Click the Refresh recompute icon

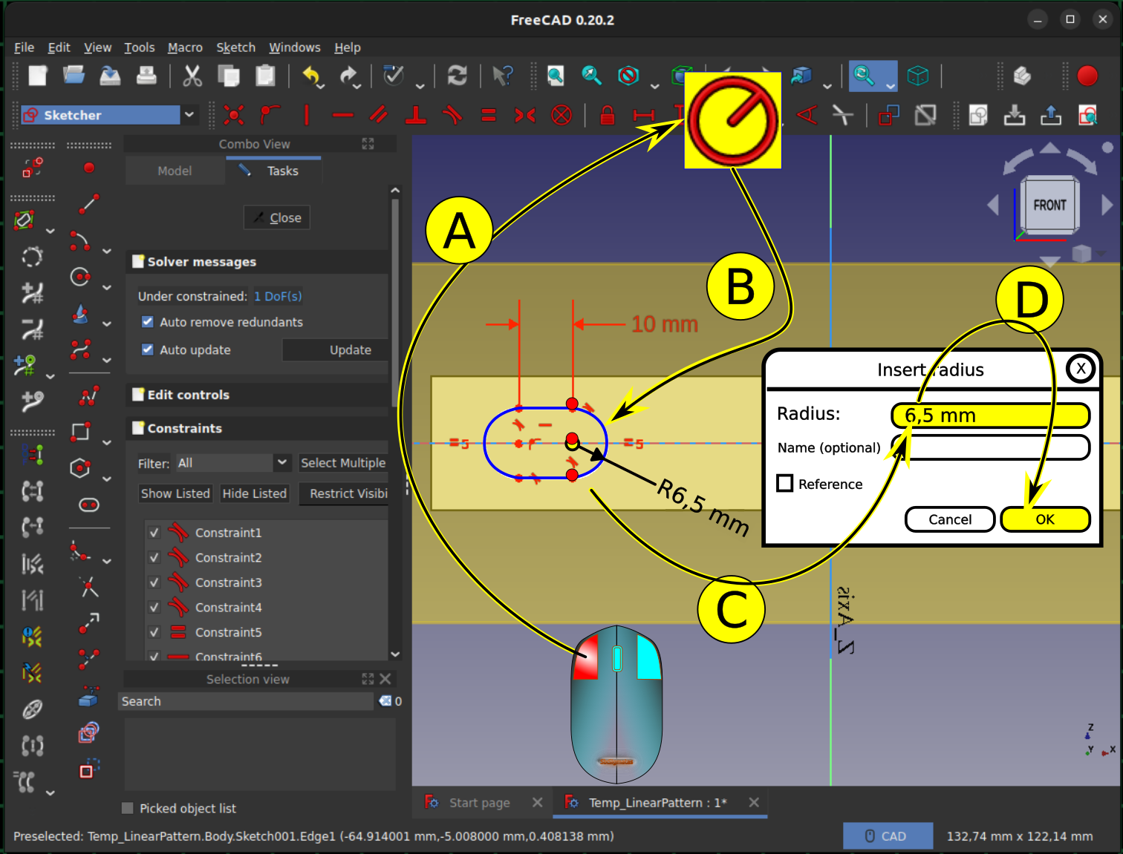[x=457, y=76]
